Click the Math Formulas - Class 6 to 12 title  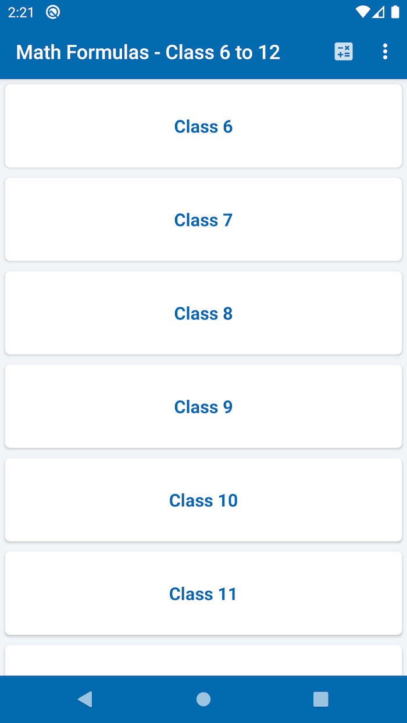click(148, 52)
